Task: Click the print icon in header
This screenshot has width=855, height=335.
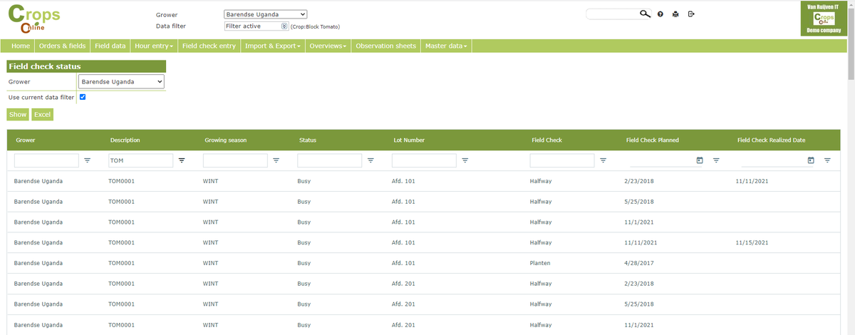Action: (675, 14)
